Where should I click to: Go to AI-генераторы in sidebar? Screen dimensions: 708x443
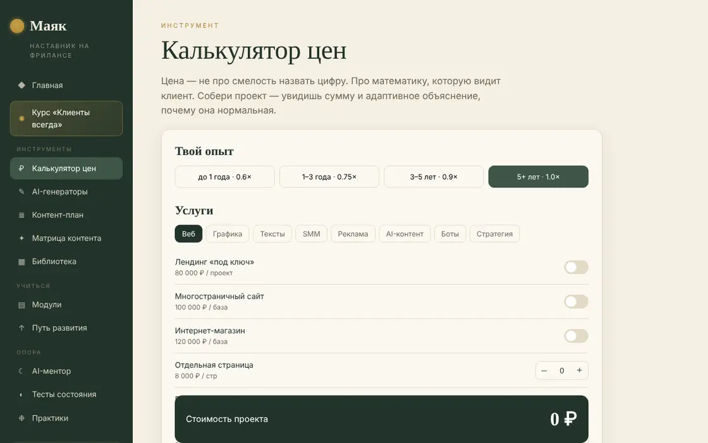tap(66, 192)
